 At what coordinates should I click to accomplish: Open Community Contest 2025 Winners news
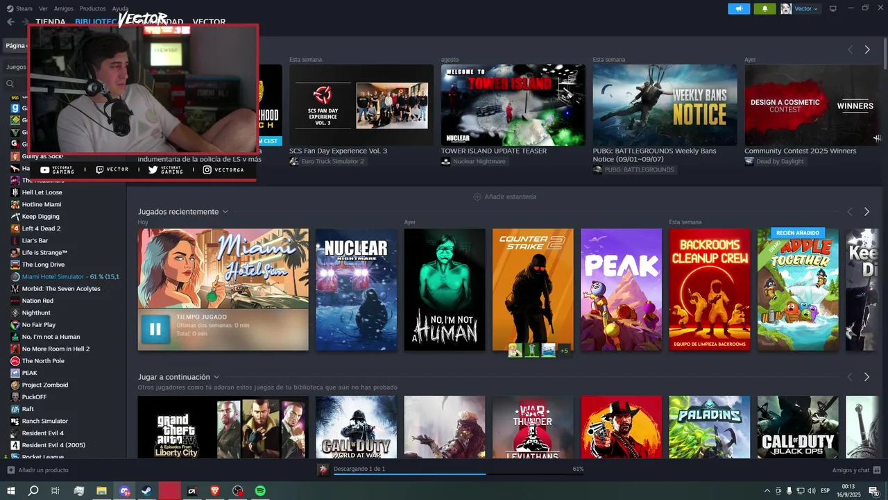click(x=812, y=105)
